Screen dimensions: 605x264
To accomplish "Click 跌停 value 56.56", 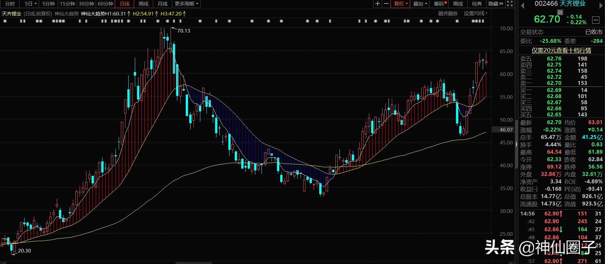I will click(x=595, y=167).
